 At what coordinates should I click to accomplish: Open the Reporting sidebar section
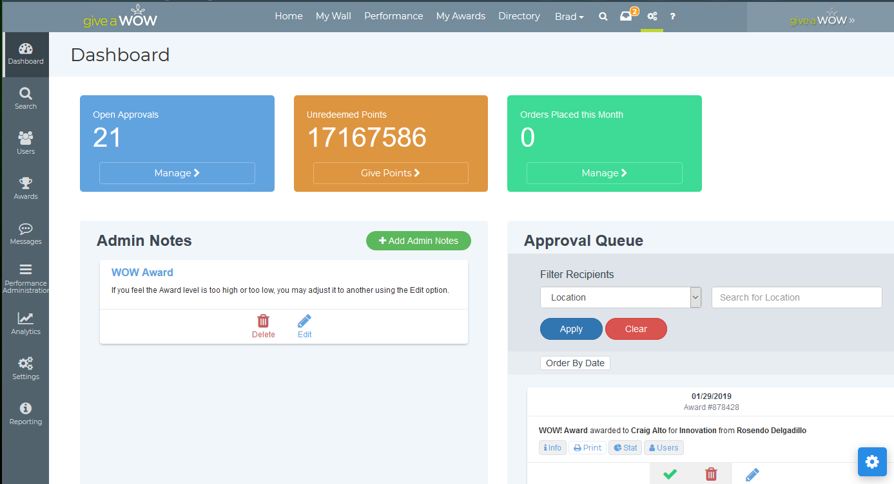[25, 414]
